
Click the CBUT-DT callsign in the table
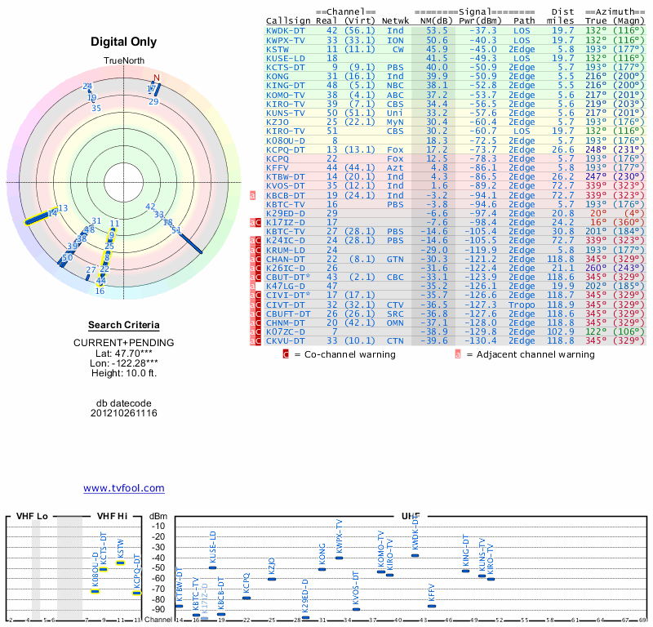288,277
